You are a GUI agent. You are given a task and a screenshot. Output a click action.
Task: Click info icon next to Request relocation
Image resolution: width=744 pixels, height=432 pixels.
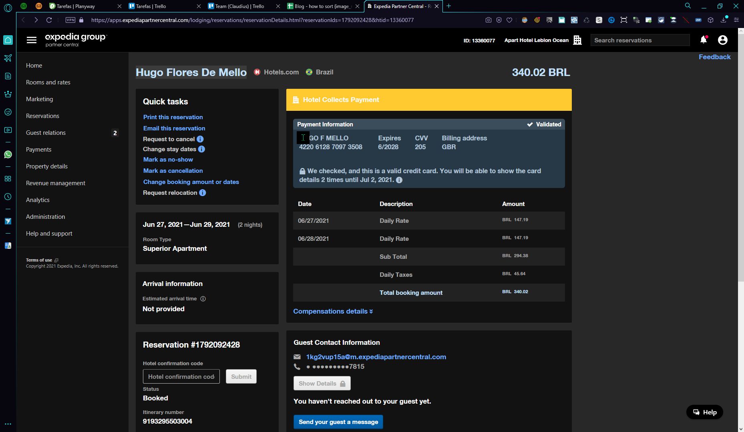point(203,193)
